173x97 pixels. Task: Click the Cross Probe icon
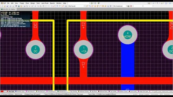click(x=63, y=6)
